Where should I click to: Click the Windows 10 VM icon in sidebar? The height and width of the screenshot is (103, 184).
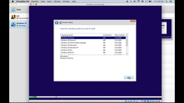(13, 24)
